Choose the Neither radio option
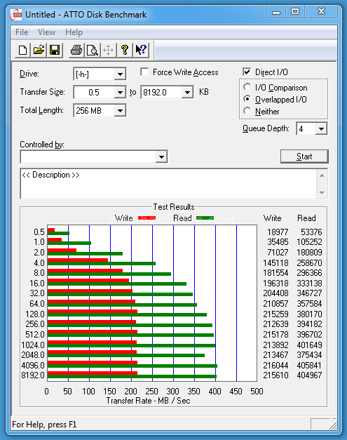This screenshot has height=440, width=347. click(x=247, y=111)
